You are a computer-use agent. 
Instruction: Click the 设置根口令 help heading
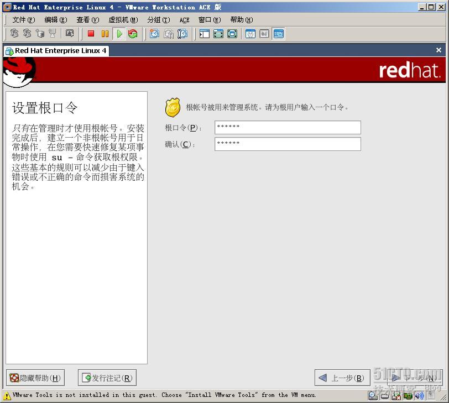point(45,108)
